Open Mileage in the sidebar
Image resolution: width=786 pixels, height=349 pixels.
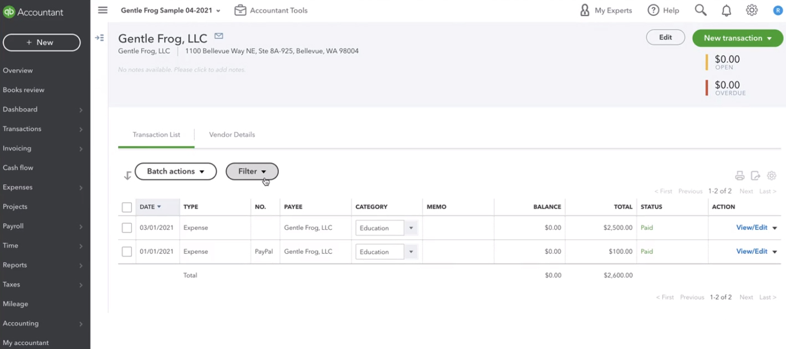pos(16,304)
